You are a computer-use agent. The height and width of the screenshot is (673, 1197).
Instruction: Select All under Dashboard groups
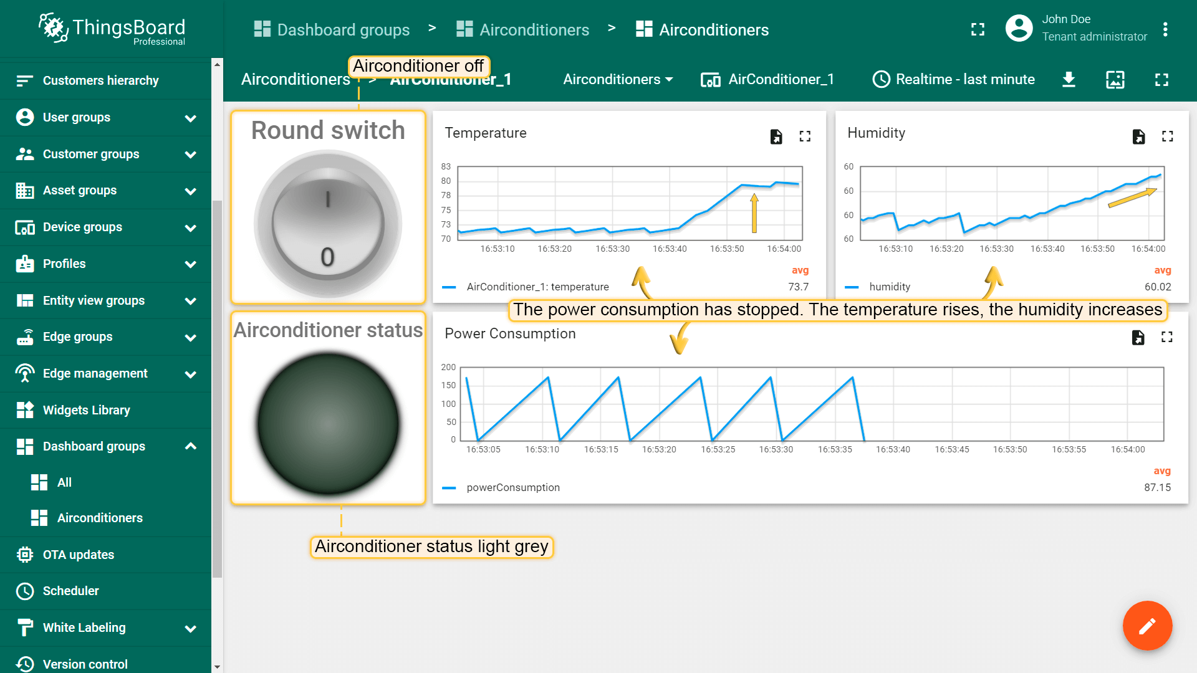(x=106, y=482)
